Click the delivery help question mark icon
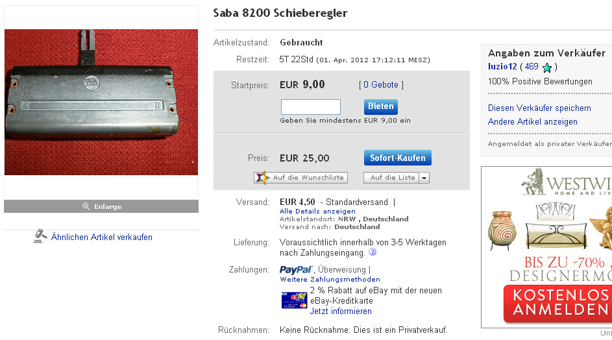 coord(373,252)
